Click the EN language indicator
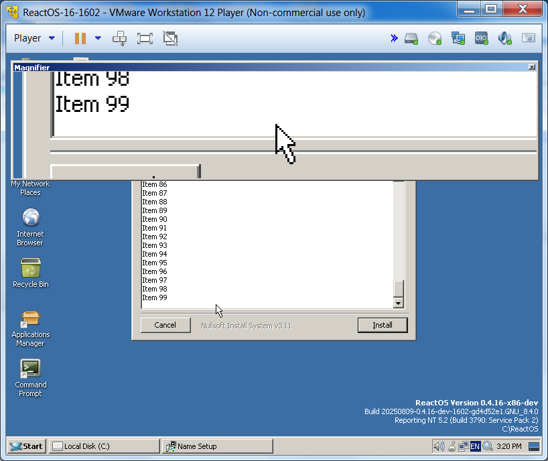The width and height of the screenshot is (548, 461). tap(475, 446)
